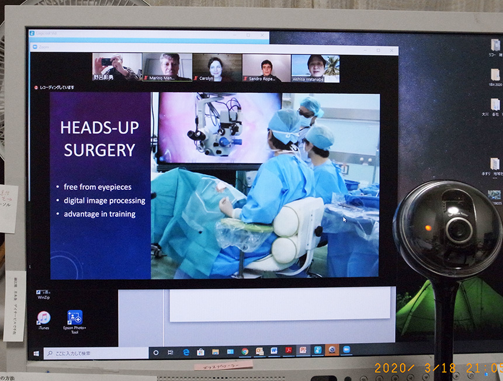Click the "digital image processing" bullet
Screen dimensions: 503x381
(104, 200)
